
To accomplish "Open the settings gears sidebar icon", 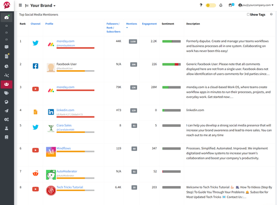I will click(x=6, y=120).
